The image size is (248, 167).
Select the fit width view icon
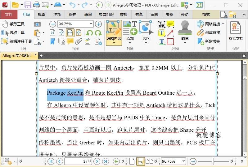click(70, 32)
